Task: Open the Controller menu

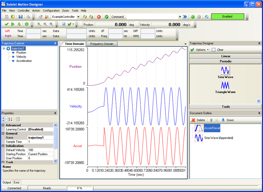Action: [x=24, y=11]
